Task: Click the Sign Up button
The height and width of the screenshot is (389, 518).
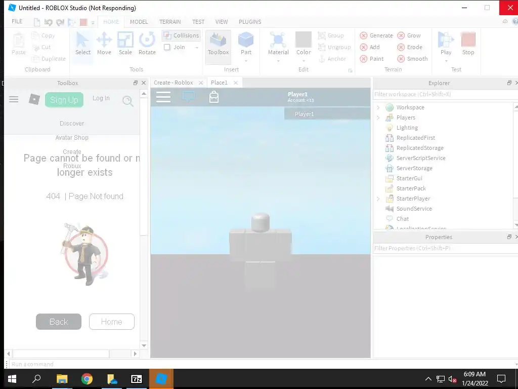Action: tap(64, 100)
